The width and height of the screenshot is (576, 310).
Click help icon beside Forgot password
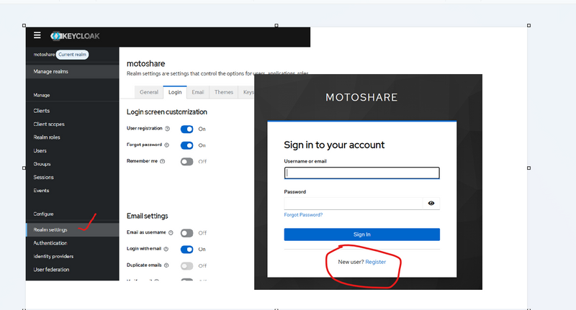coord(168,145)
